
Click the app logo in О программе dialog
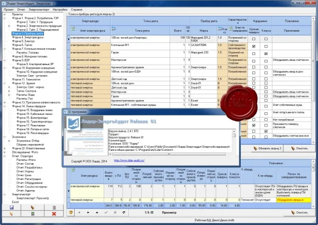(74, 123)
